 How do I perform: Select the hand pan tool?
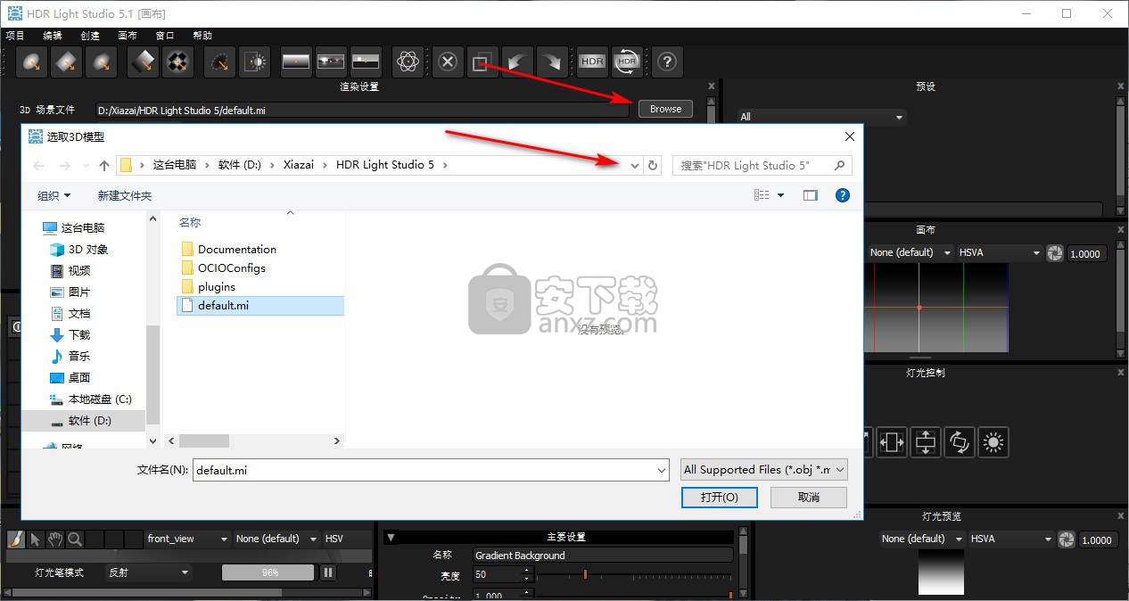coord(55,539)
